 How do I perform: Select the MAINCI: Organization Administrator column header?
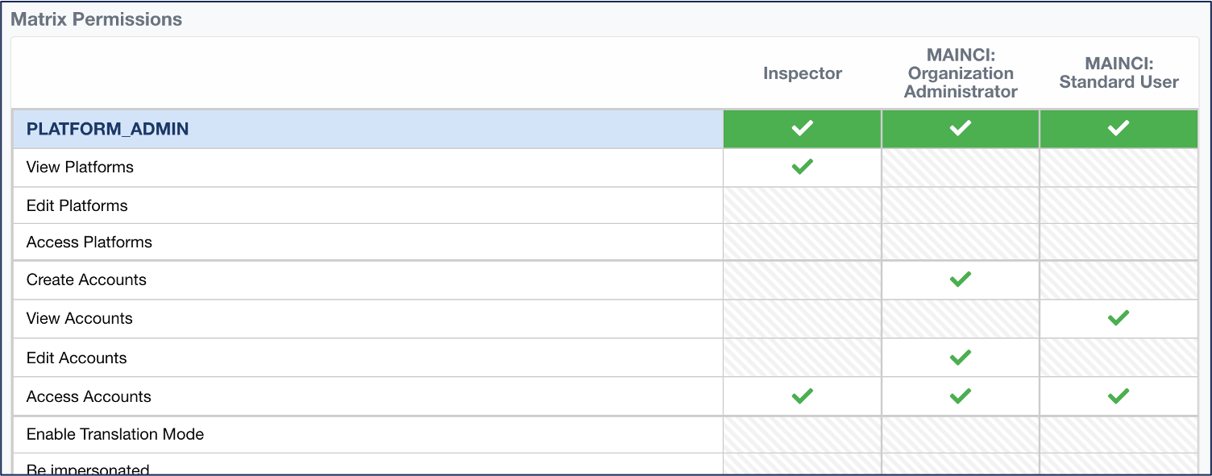pyautogui.click(x=960, y=73)
